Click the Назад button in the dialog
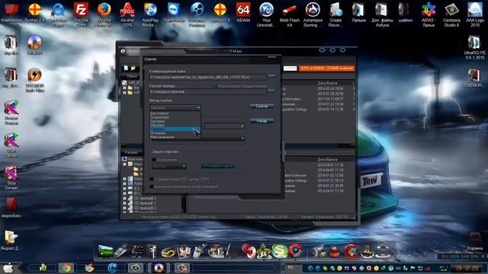488x274 pixels. (x=262, y=121)
